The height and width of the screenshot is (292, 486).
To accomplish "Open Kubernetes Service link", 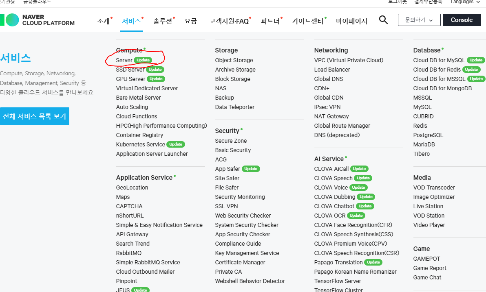I will click(x=140, y=144).
